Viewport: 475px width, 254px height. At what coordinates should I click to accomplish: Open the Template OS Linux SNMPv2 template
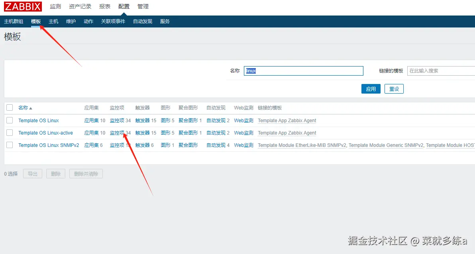click(x=49, y=145)
